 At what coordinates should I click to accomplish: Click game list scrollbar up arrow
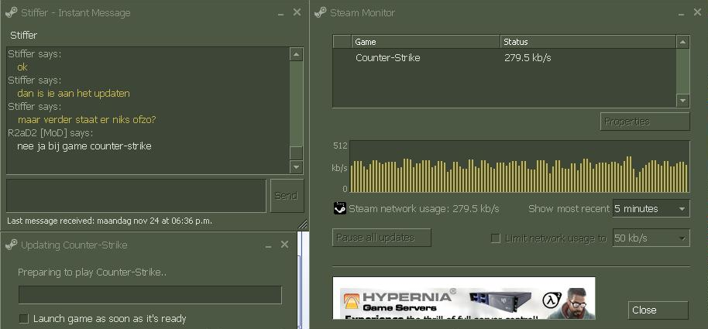point(682,42)
